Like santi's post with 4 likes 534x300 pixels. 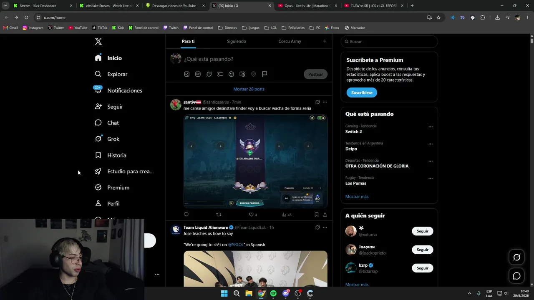click(253, 215)
